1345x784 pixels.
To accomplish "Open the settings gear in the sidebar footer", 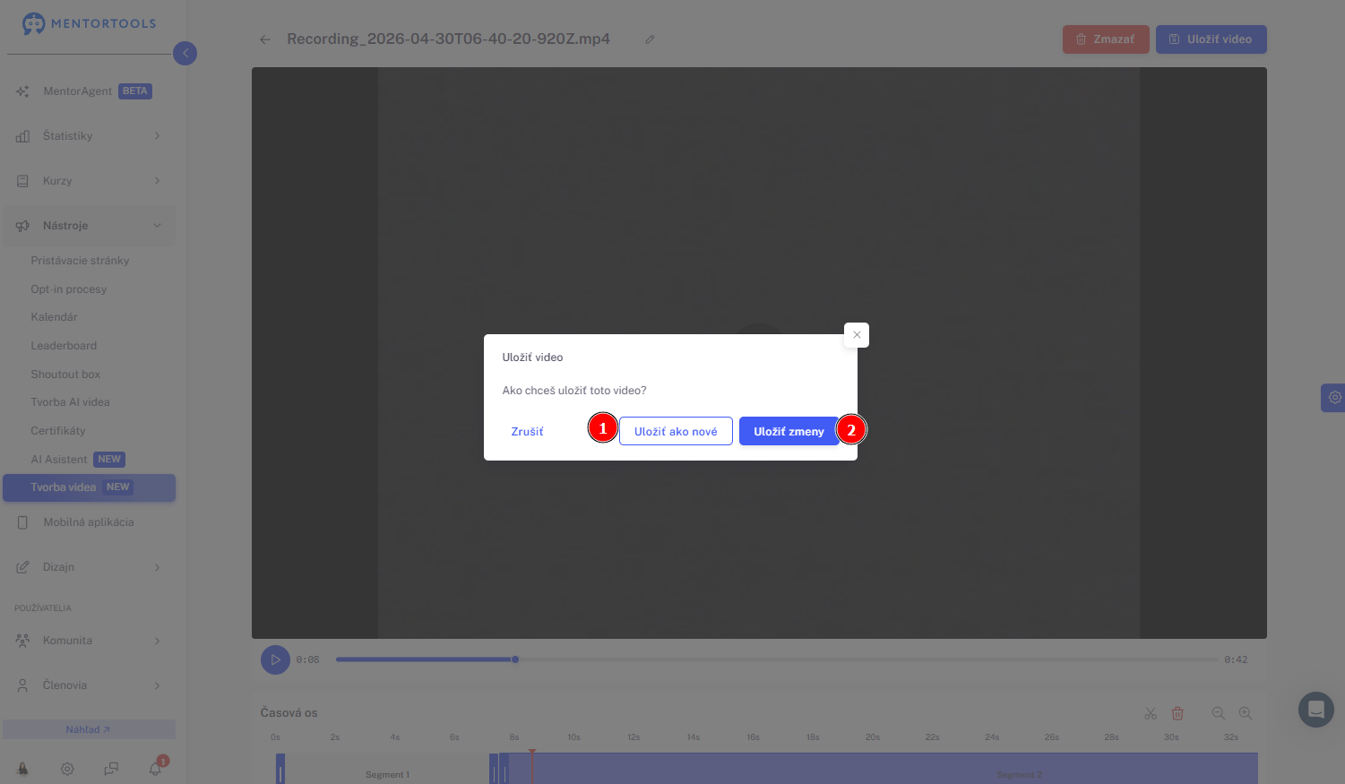I will (67, 769).
